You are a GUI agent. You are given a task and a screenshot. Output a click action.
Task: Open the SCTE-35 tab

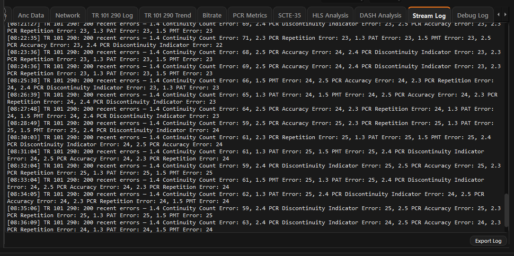pos(289,15)
